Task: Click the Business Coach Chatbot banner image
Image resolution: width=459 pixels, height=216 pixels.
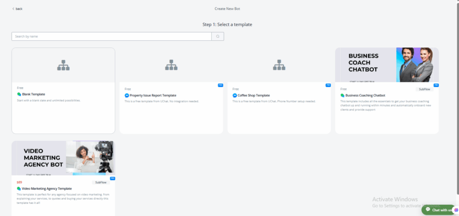Action: [386, 65]
